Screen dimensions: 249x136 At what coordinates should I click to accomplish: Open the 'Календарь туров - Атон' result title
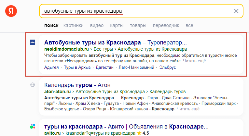[x=77, y=85]
